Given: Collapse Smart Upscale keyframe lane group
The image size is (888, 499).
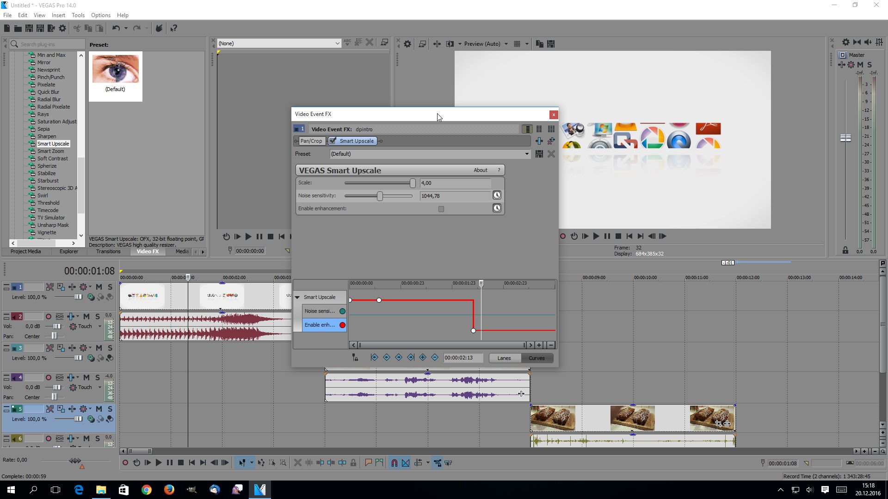Looking at the screenshot, I should [297, 297].
